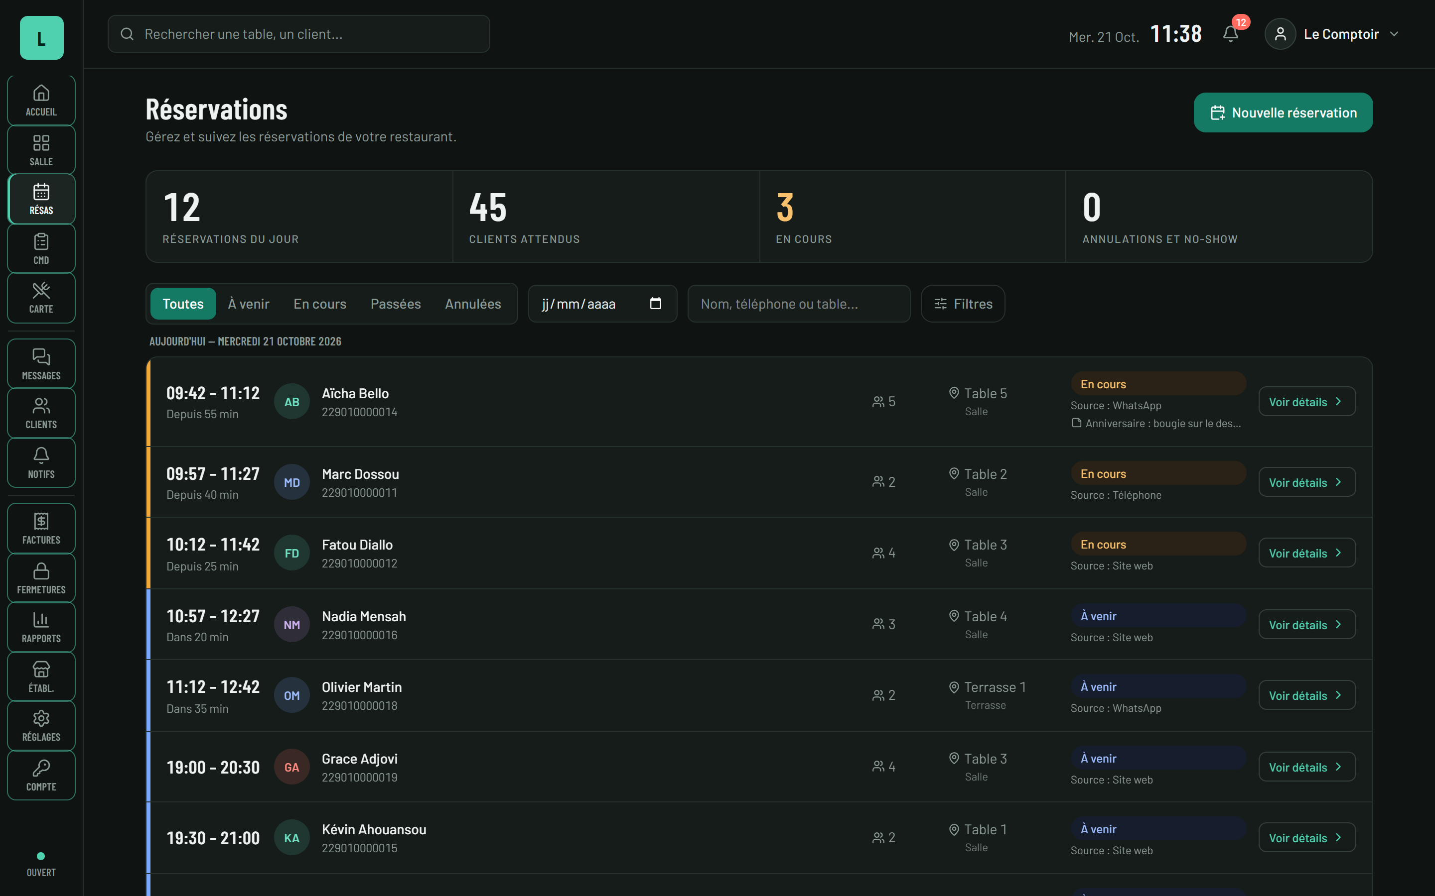Open the Accueil home section
The image size is (1435, 896).
click(x=41, y=100)
